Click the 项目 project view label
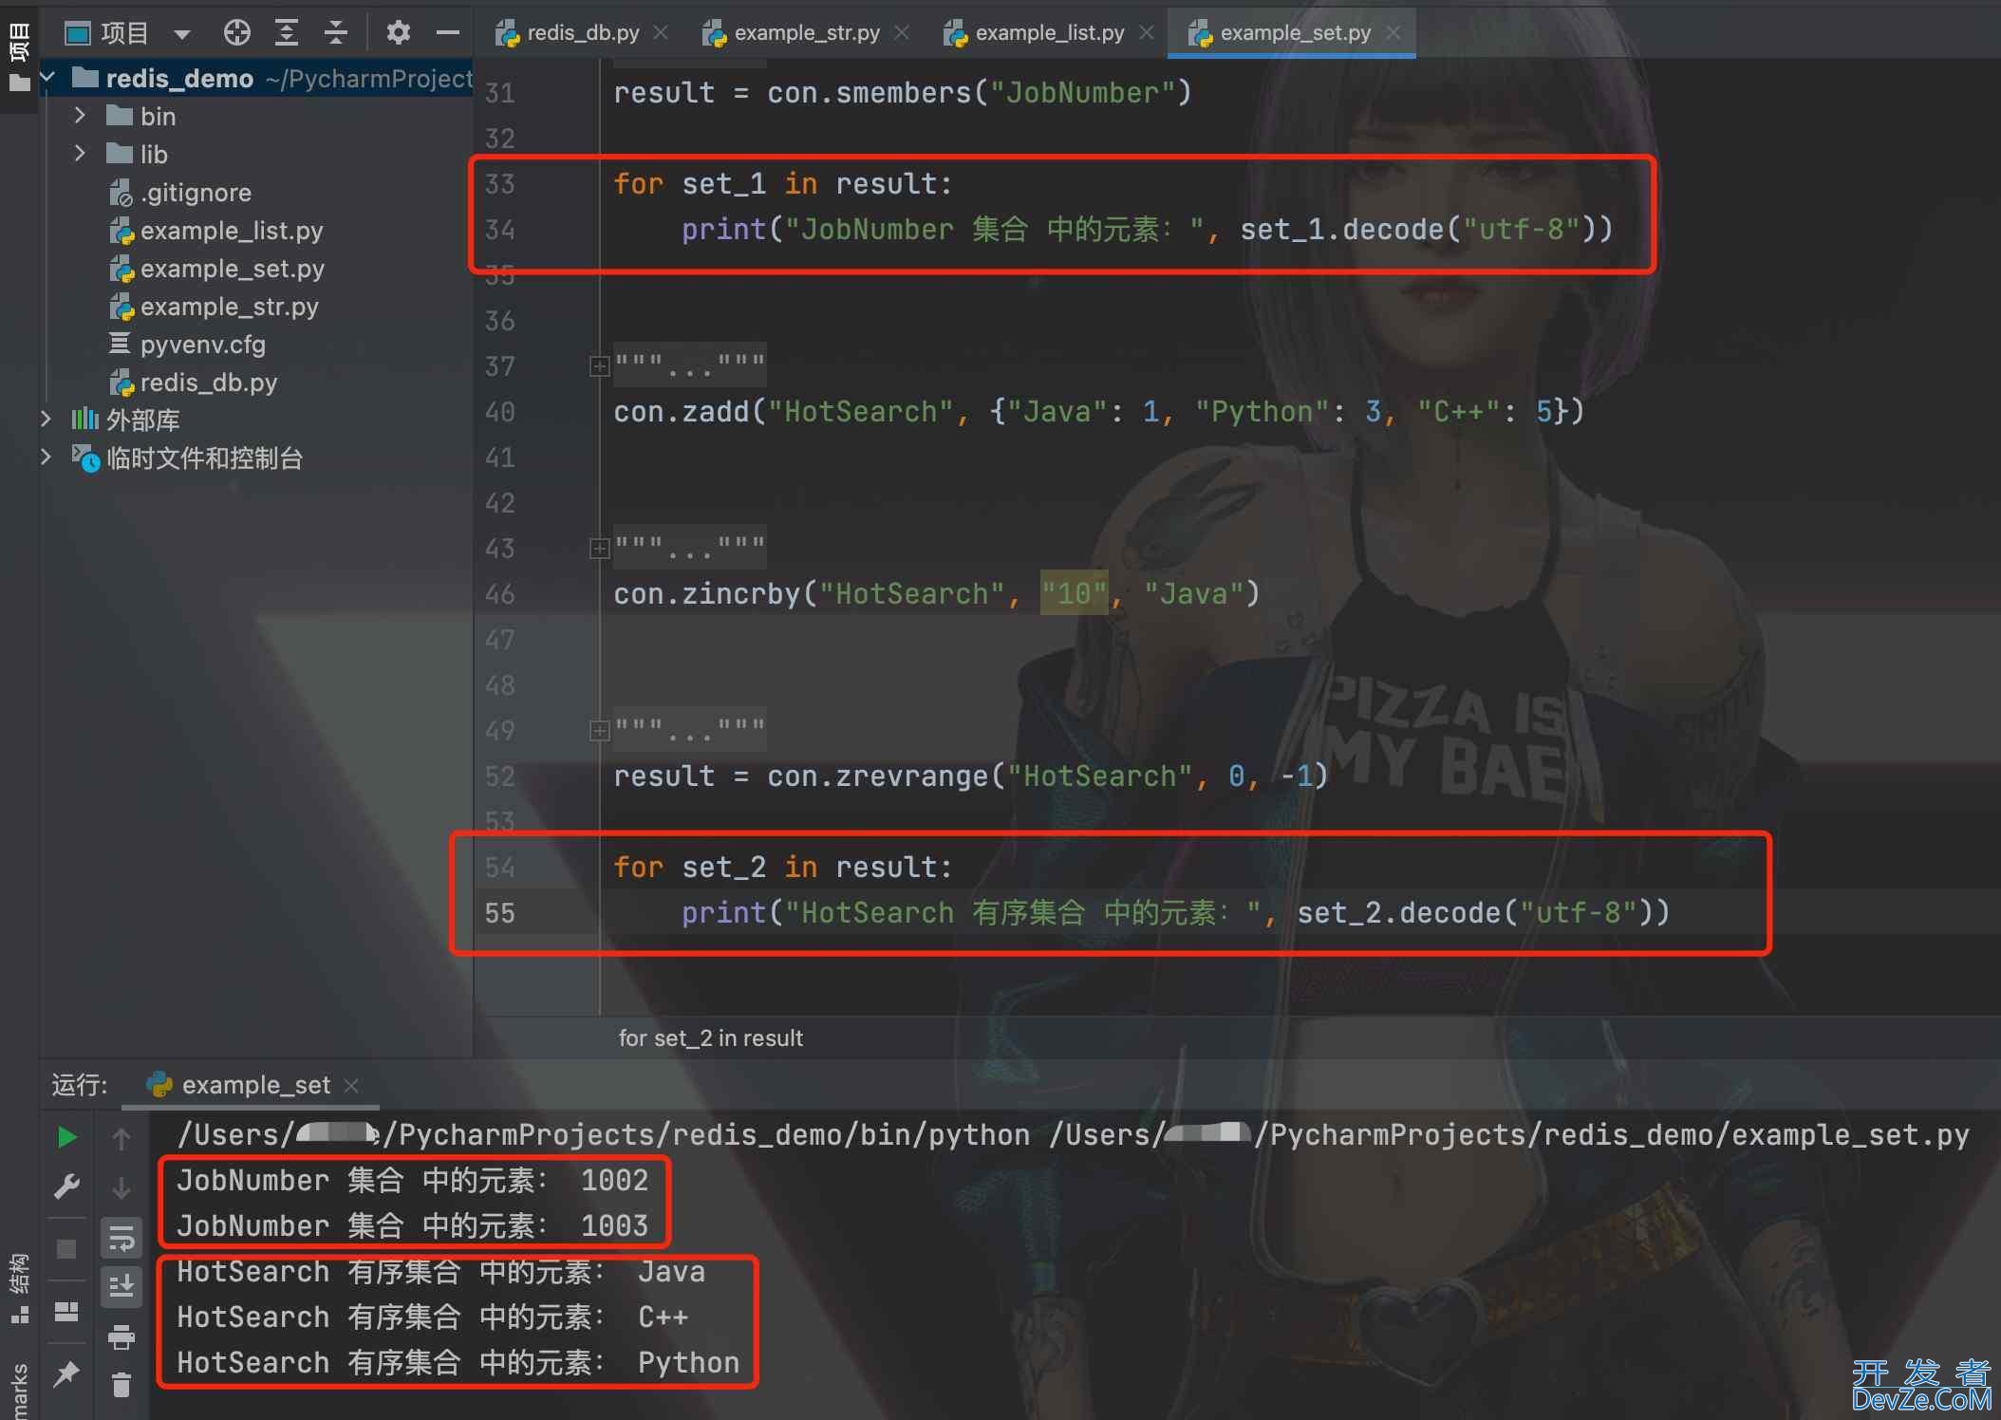The width and height of the screenshot is (2001, 1420). point(124,33)
